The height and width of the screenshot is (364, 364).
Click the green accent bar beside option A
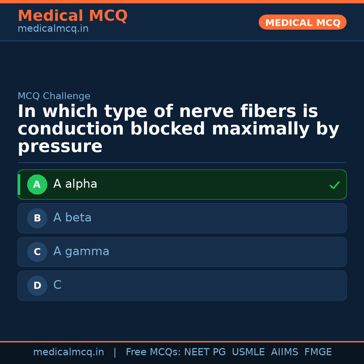(x=19, y=184)
